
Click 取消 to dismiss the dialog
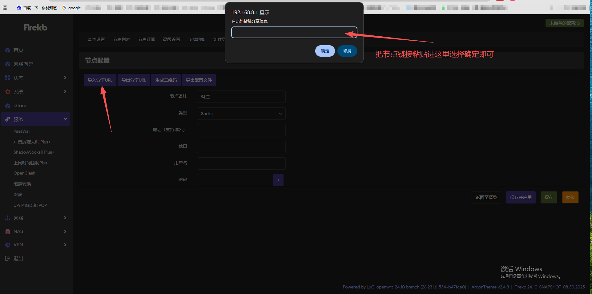pos(347,51)
